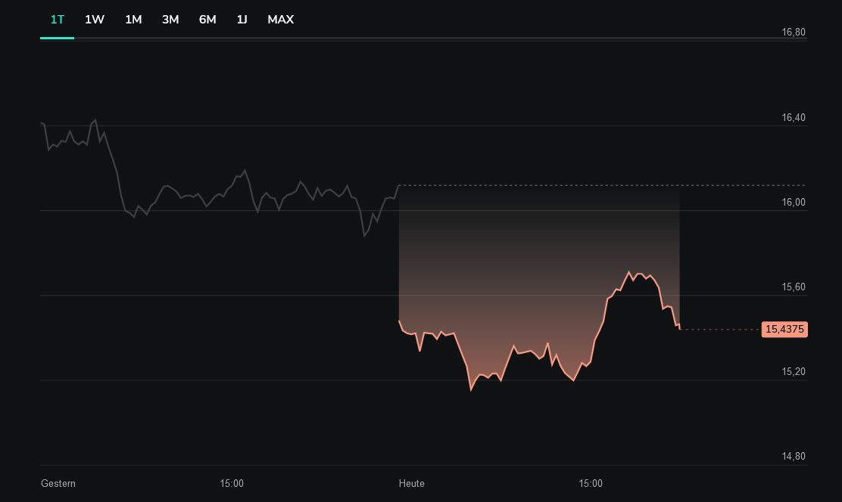
Task: Click the 14,80 axis value
Action: (793, 457)
